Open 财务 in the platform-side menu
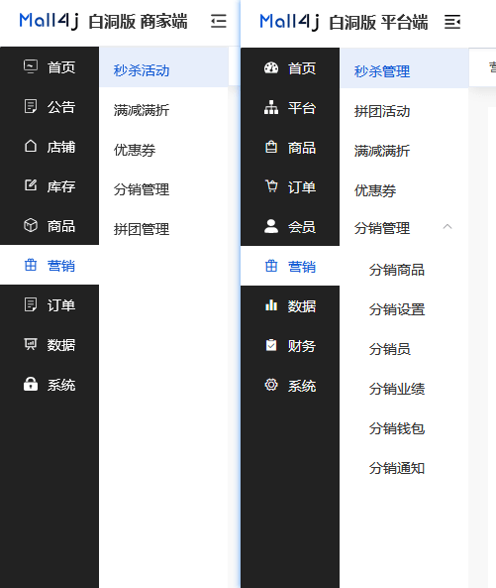The width and height of the screenshot is (496, 588). coord(290,346)
